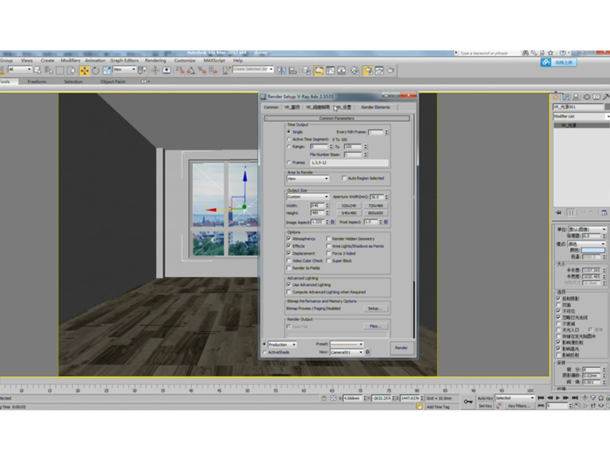Image resolution: width=610 pixels, height=455 pixels.
Task: Select the ActiveShade render mode
Action: pos(265,353)
